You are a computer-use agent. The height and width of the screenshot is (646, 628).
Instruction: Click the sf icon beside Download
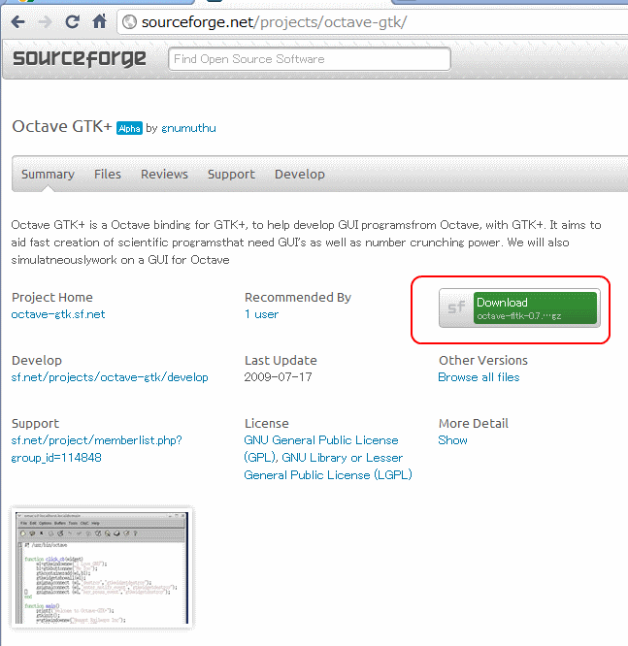click(x=456, y=307)
